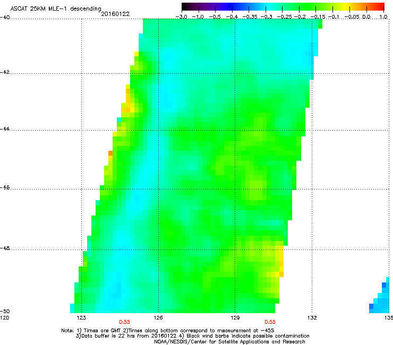Click the '-3.0' color scale label
The width and height of the screenshot is (393, 345).
point(181,17)
